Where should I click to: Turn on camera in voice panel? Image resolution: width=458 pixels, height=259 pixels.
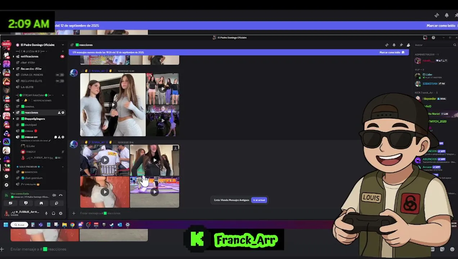pos(10,203)
